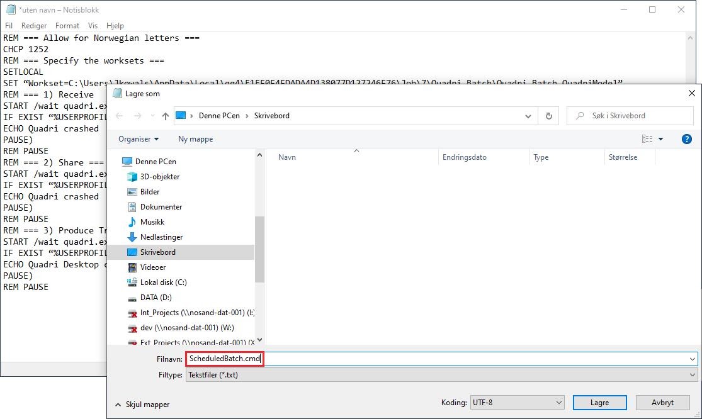
Task: Close the Lagre som dialog
Action: (691, 93)
